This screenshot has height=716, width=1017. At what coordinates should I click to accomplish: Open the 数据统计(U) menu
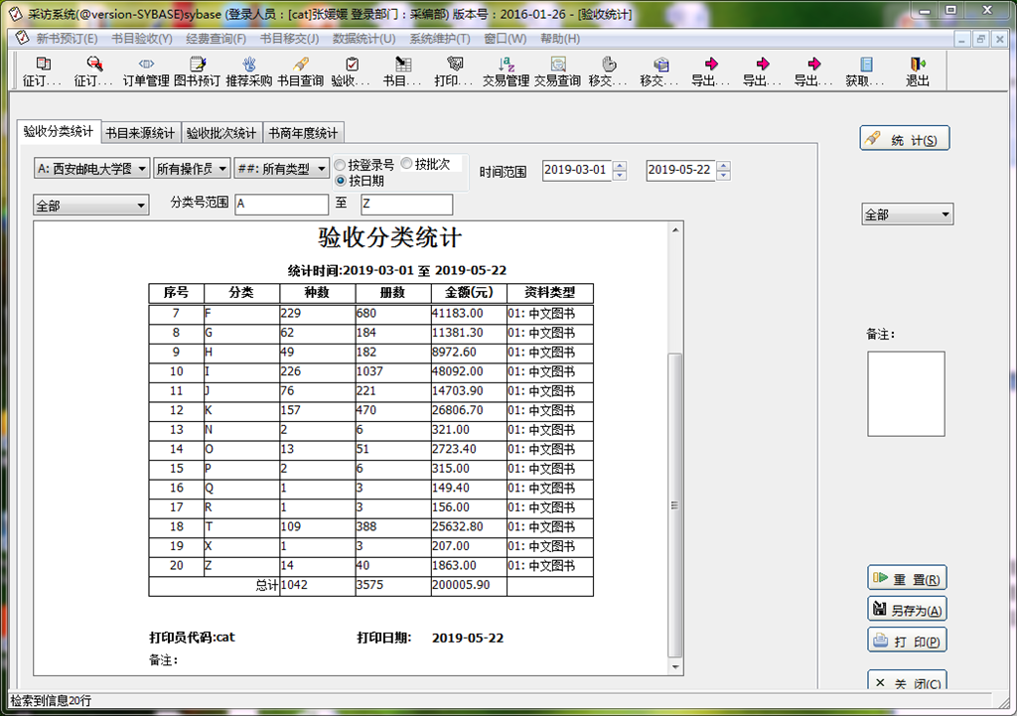pos(363,39)
